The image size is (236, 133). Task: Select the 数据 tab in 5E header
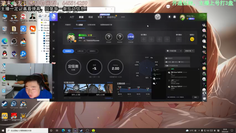click(81, 17)
